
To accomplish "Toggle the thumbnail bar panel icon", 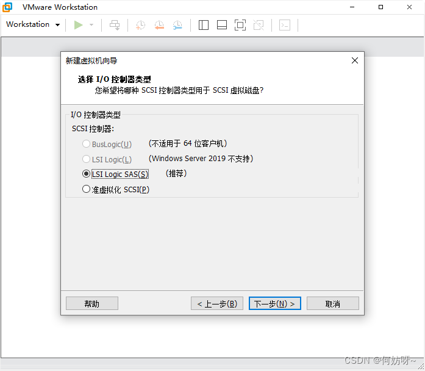I will (x=222, y=25).
